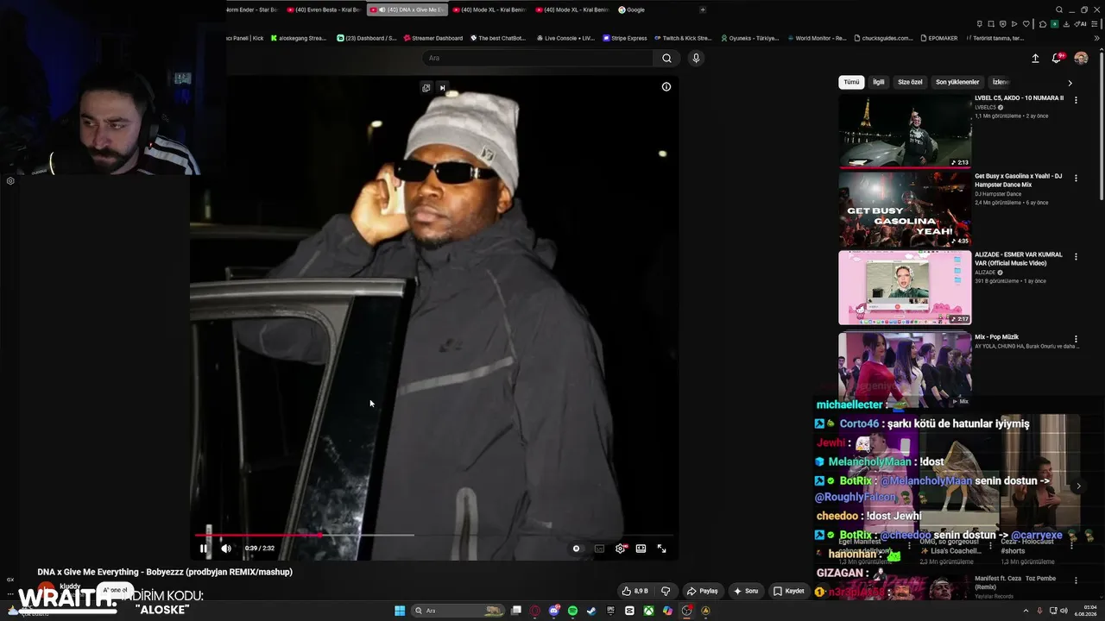Like the video showing 8,9 B
Viewport: 1105px width, 621px height.
click(x=635, y=591)
